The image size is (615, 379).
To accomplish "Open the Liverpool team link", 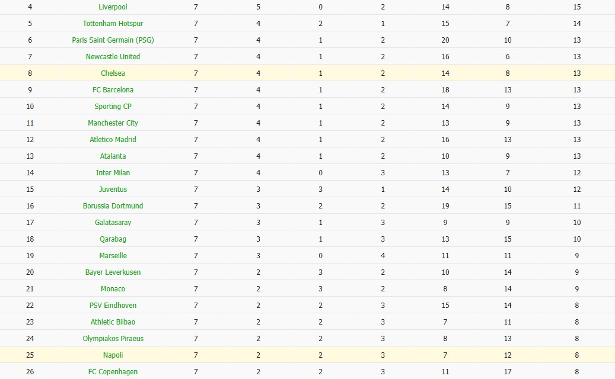I will click(113, 7).
